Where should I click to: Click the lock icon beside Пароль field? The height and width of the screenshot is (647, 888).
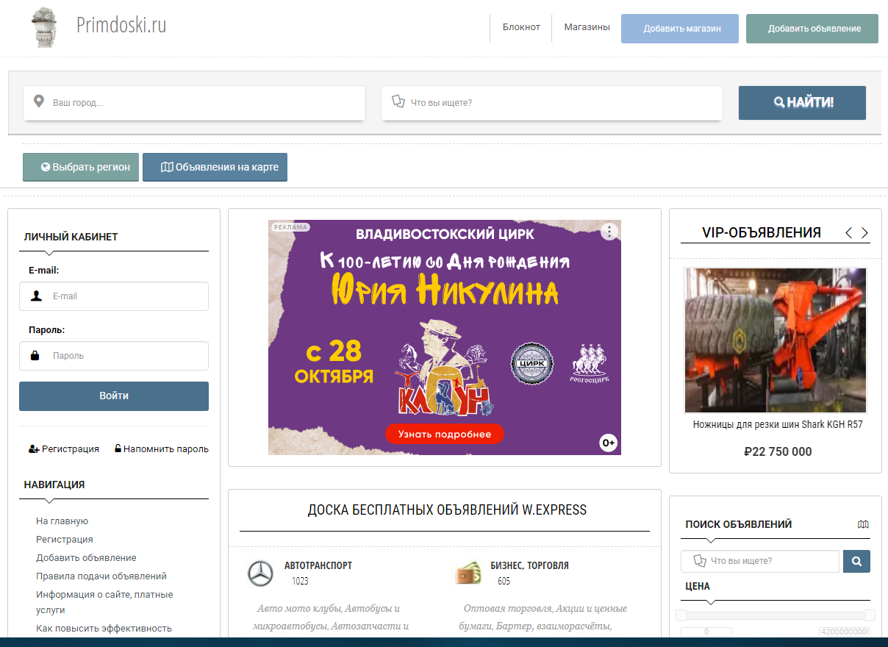pyautogui.click(x=35, y=356)
